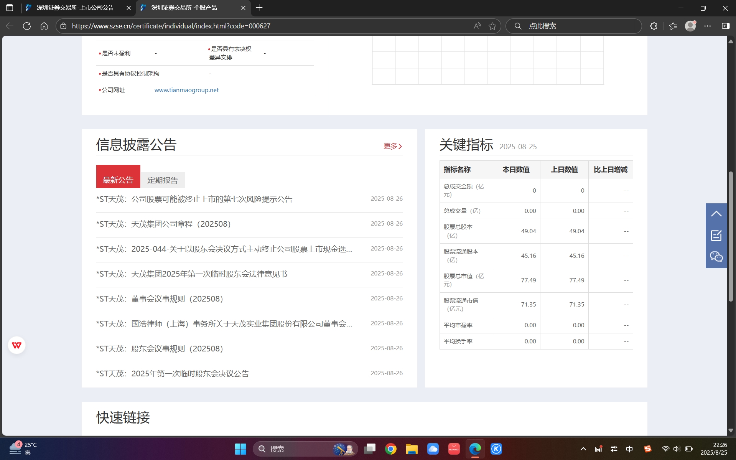The image size is (736, 460).
Task: Click 更多 to see more announcements
Action: click(x=393, y=146)
